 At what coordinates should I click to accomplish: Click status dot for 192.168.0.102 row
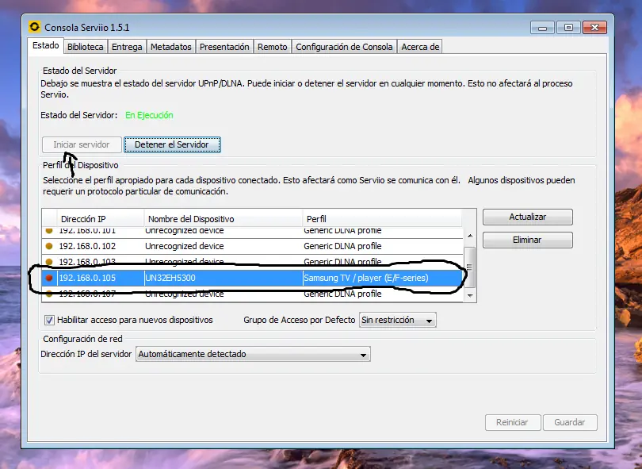49,246
